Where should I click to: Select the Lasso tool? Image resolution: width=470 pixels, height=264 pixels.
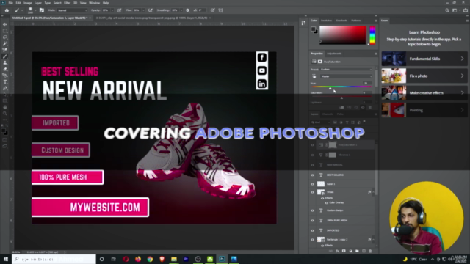(x=5, y=37)
